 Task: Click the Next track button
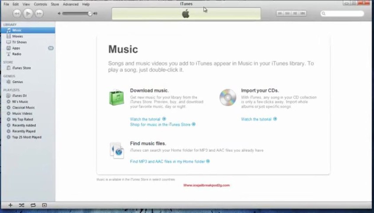39,13
